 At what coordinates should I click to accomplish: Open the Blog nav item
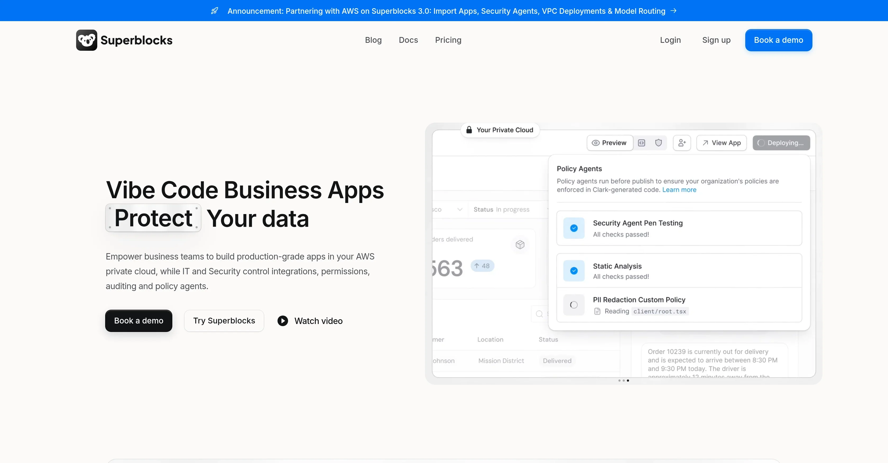(373, 40)
